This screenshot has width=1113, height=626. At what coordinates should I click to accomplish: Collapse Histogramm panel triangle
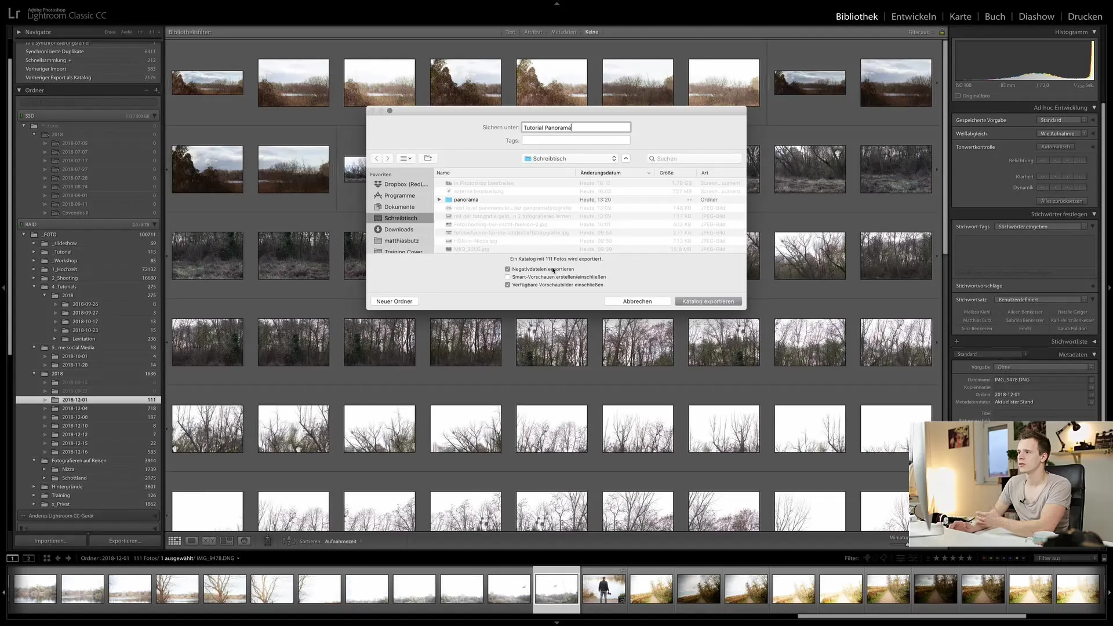(x=1094, y=32)
